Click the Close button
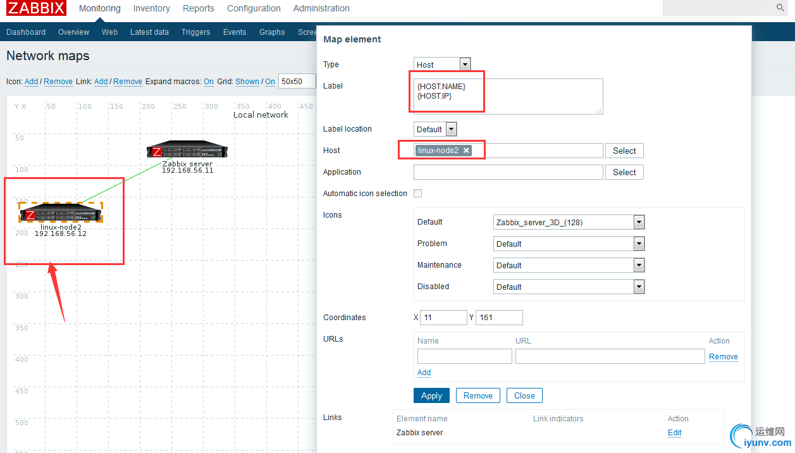 [524, 395]
